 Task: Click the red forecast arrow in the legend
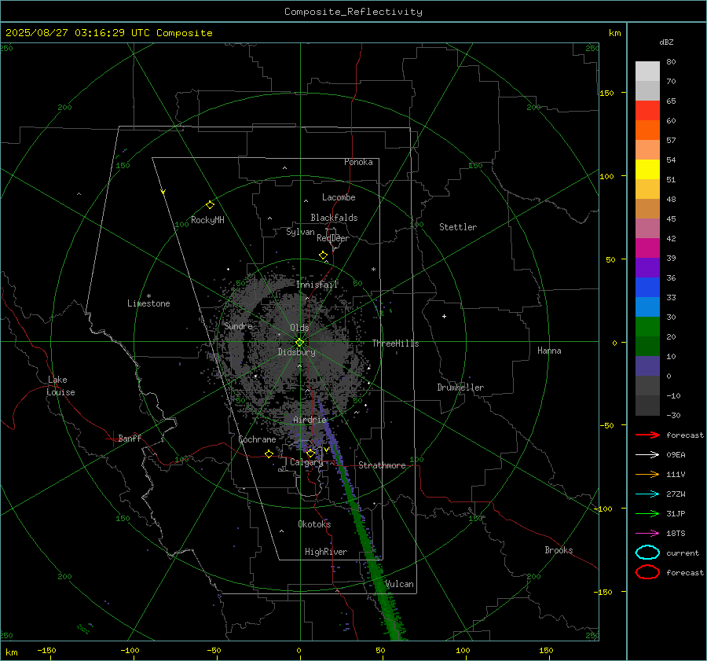647,435
